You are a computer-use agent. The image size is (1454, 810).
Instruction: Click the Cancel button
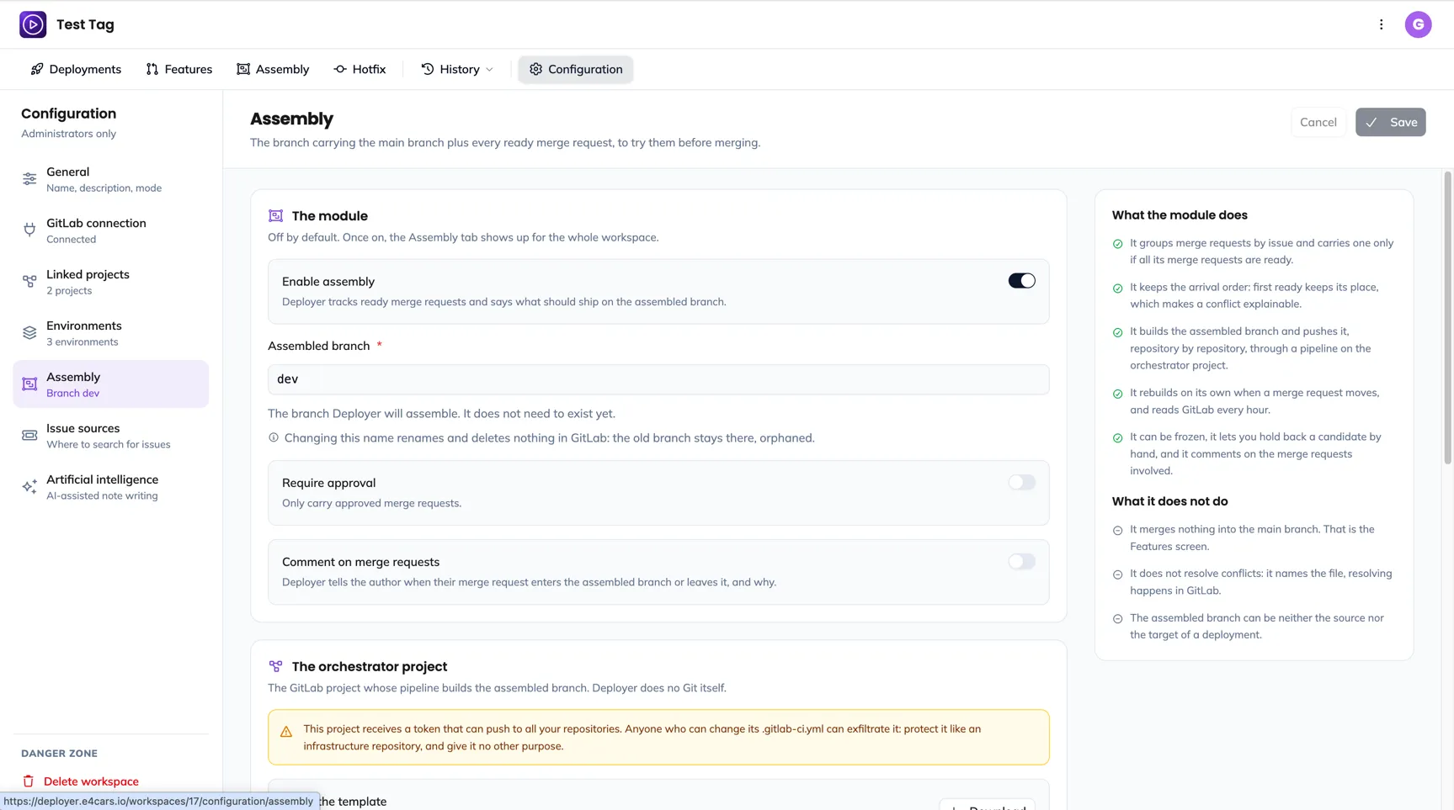1318,122
